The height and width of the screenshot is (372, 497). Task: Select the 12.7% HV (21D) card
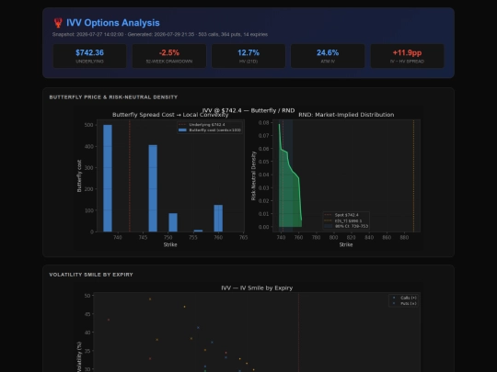(248, 56)
